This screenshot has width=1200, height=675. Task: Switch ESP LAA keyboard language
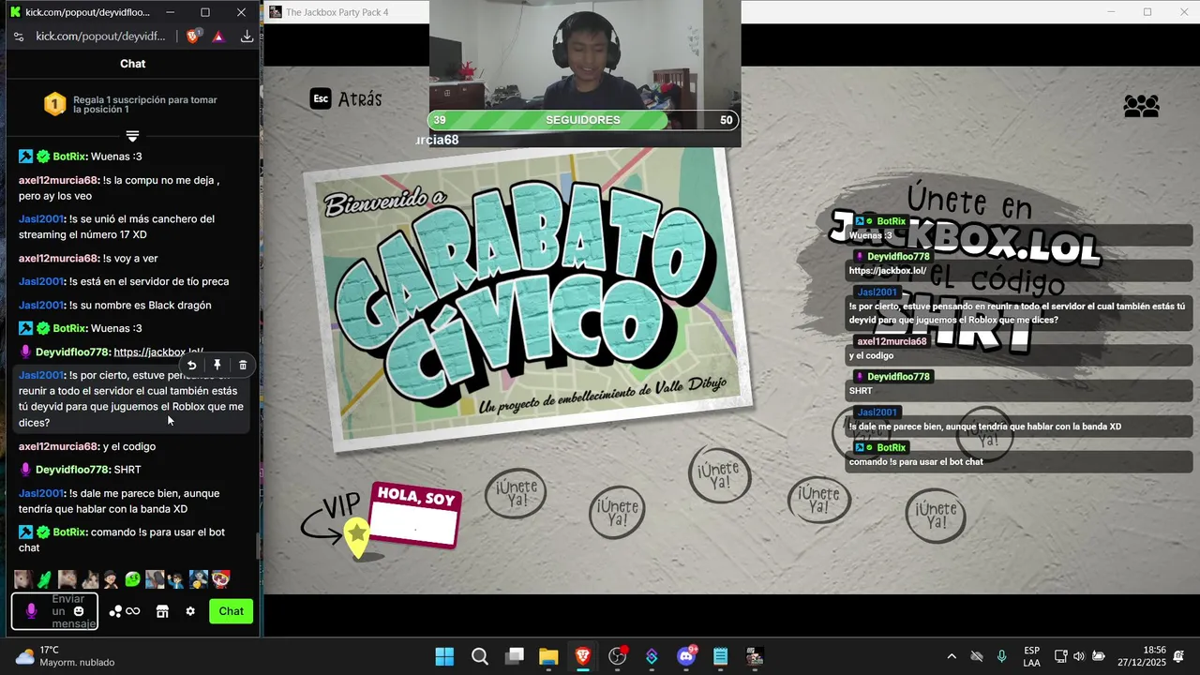[x=1031, y=656]
